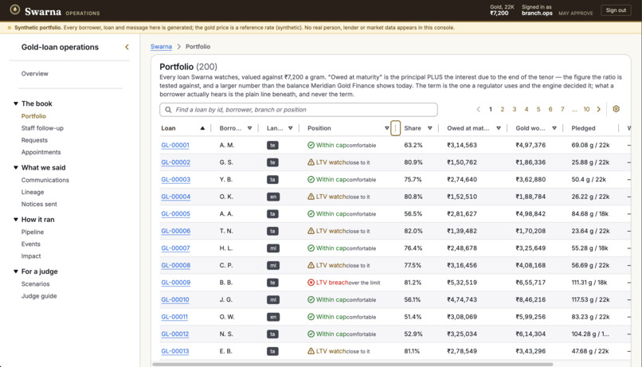Click gold worth ₹8,46,216 cell

tap(530, 299)
